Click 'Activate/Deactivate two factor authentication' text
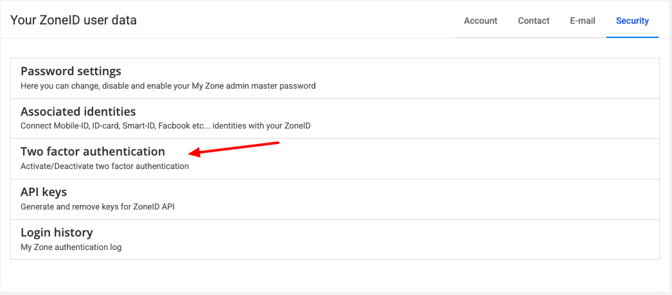This screenshot has width=672, height=295. pos(105,166)
